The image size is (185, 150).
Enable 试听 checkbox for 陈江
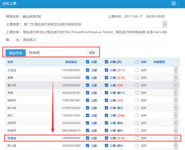137,115
